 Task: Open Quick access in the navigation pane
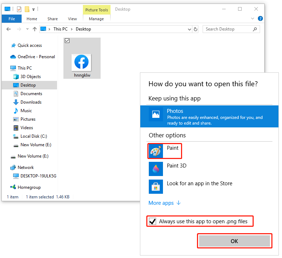coord(30,45)
